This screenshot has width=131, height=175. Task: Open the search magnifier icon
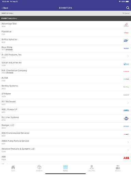pyautogui.click(x=128, y=8)
